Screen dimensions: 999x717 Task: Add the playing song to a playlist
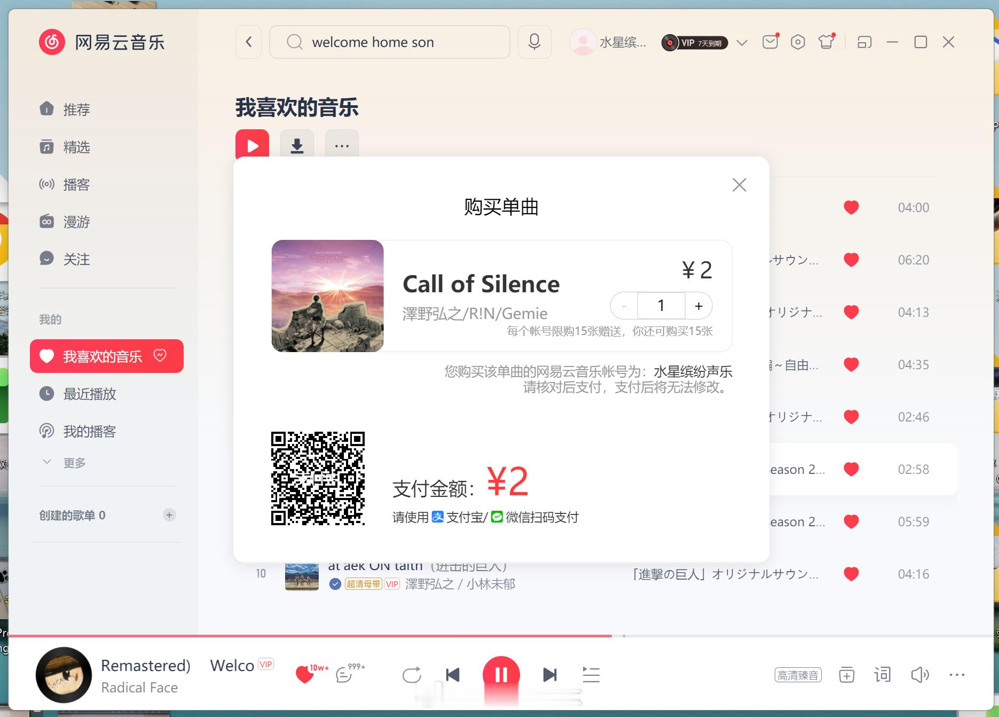pyautogui.click(x=847, y=675)
